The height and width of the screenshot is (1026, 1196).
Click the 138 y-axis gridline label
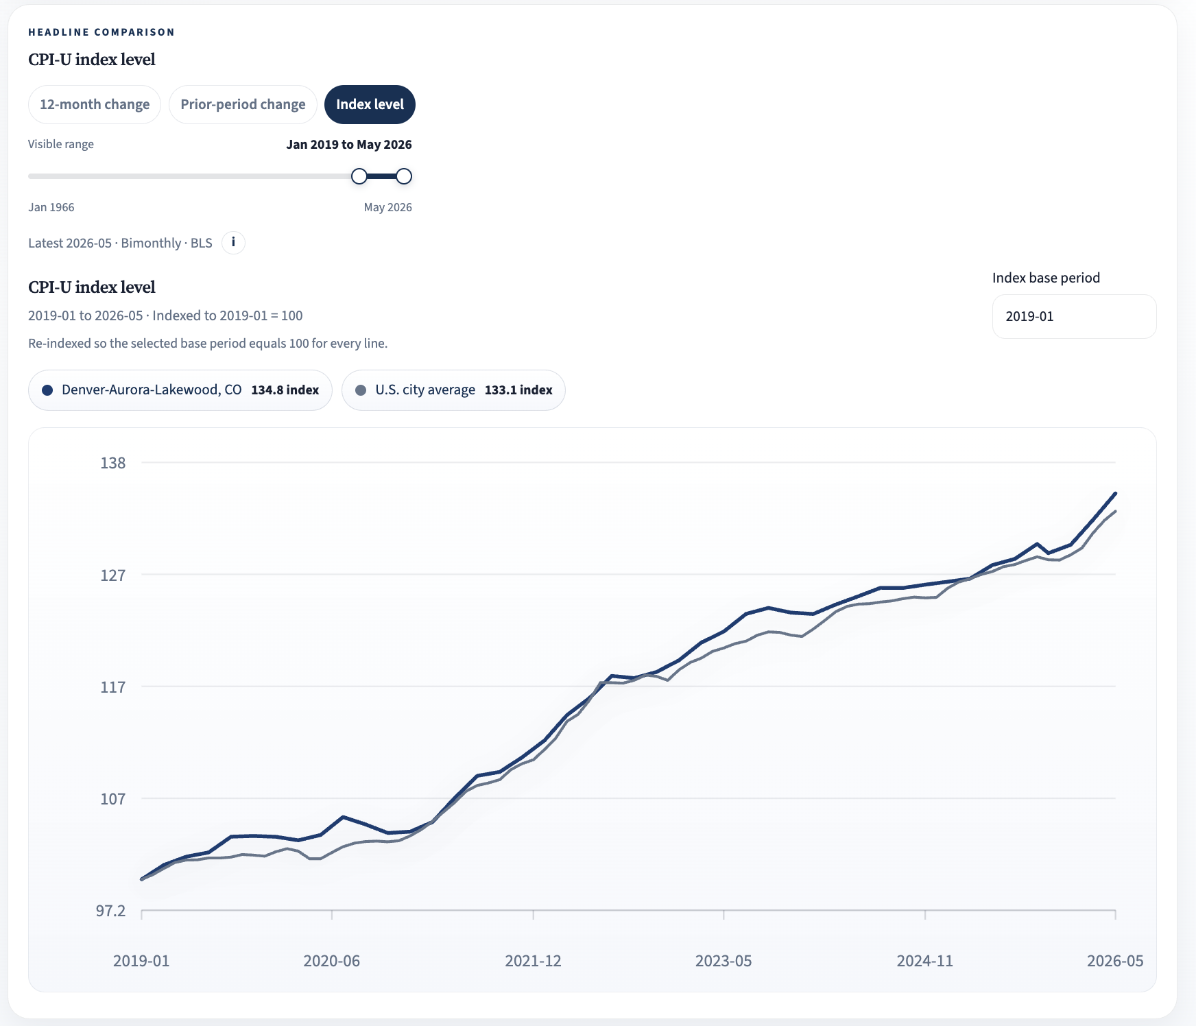(113, 463)
